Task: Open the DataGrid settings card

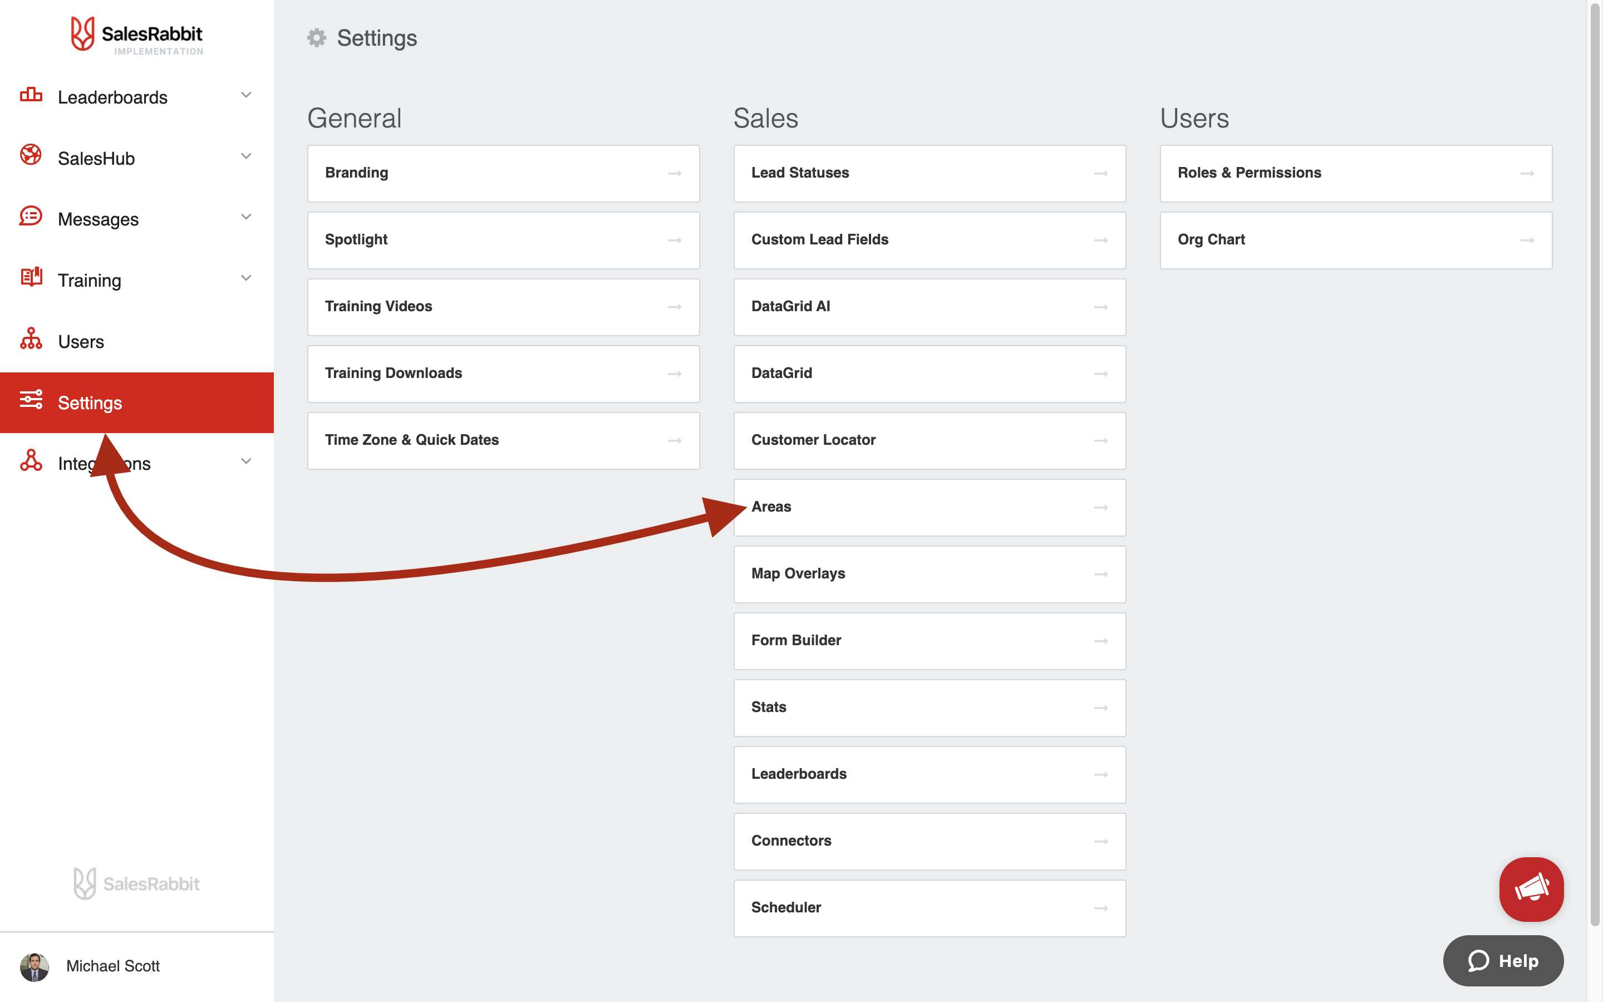Action: [x=930, y=374]
